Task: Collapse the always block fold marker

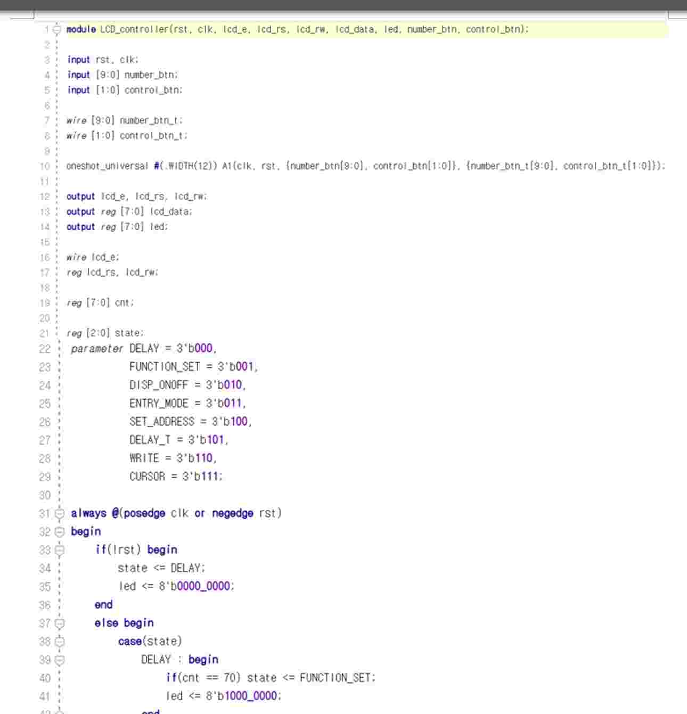Action: (58, 513)
